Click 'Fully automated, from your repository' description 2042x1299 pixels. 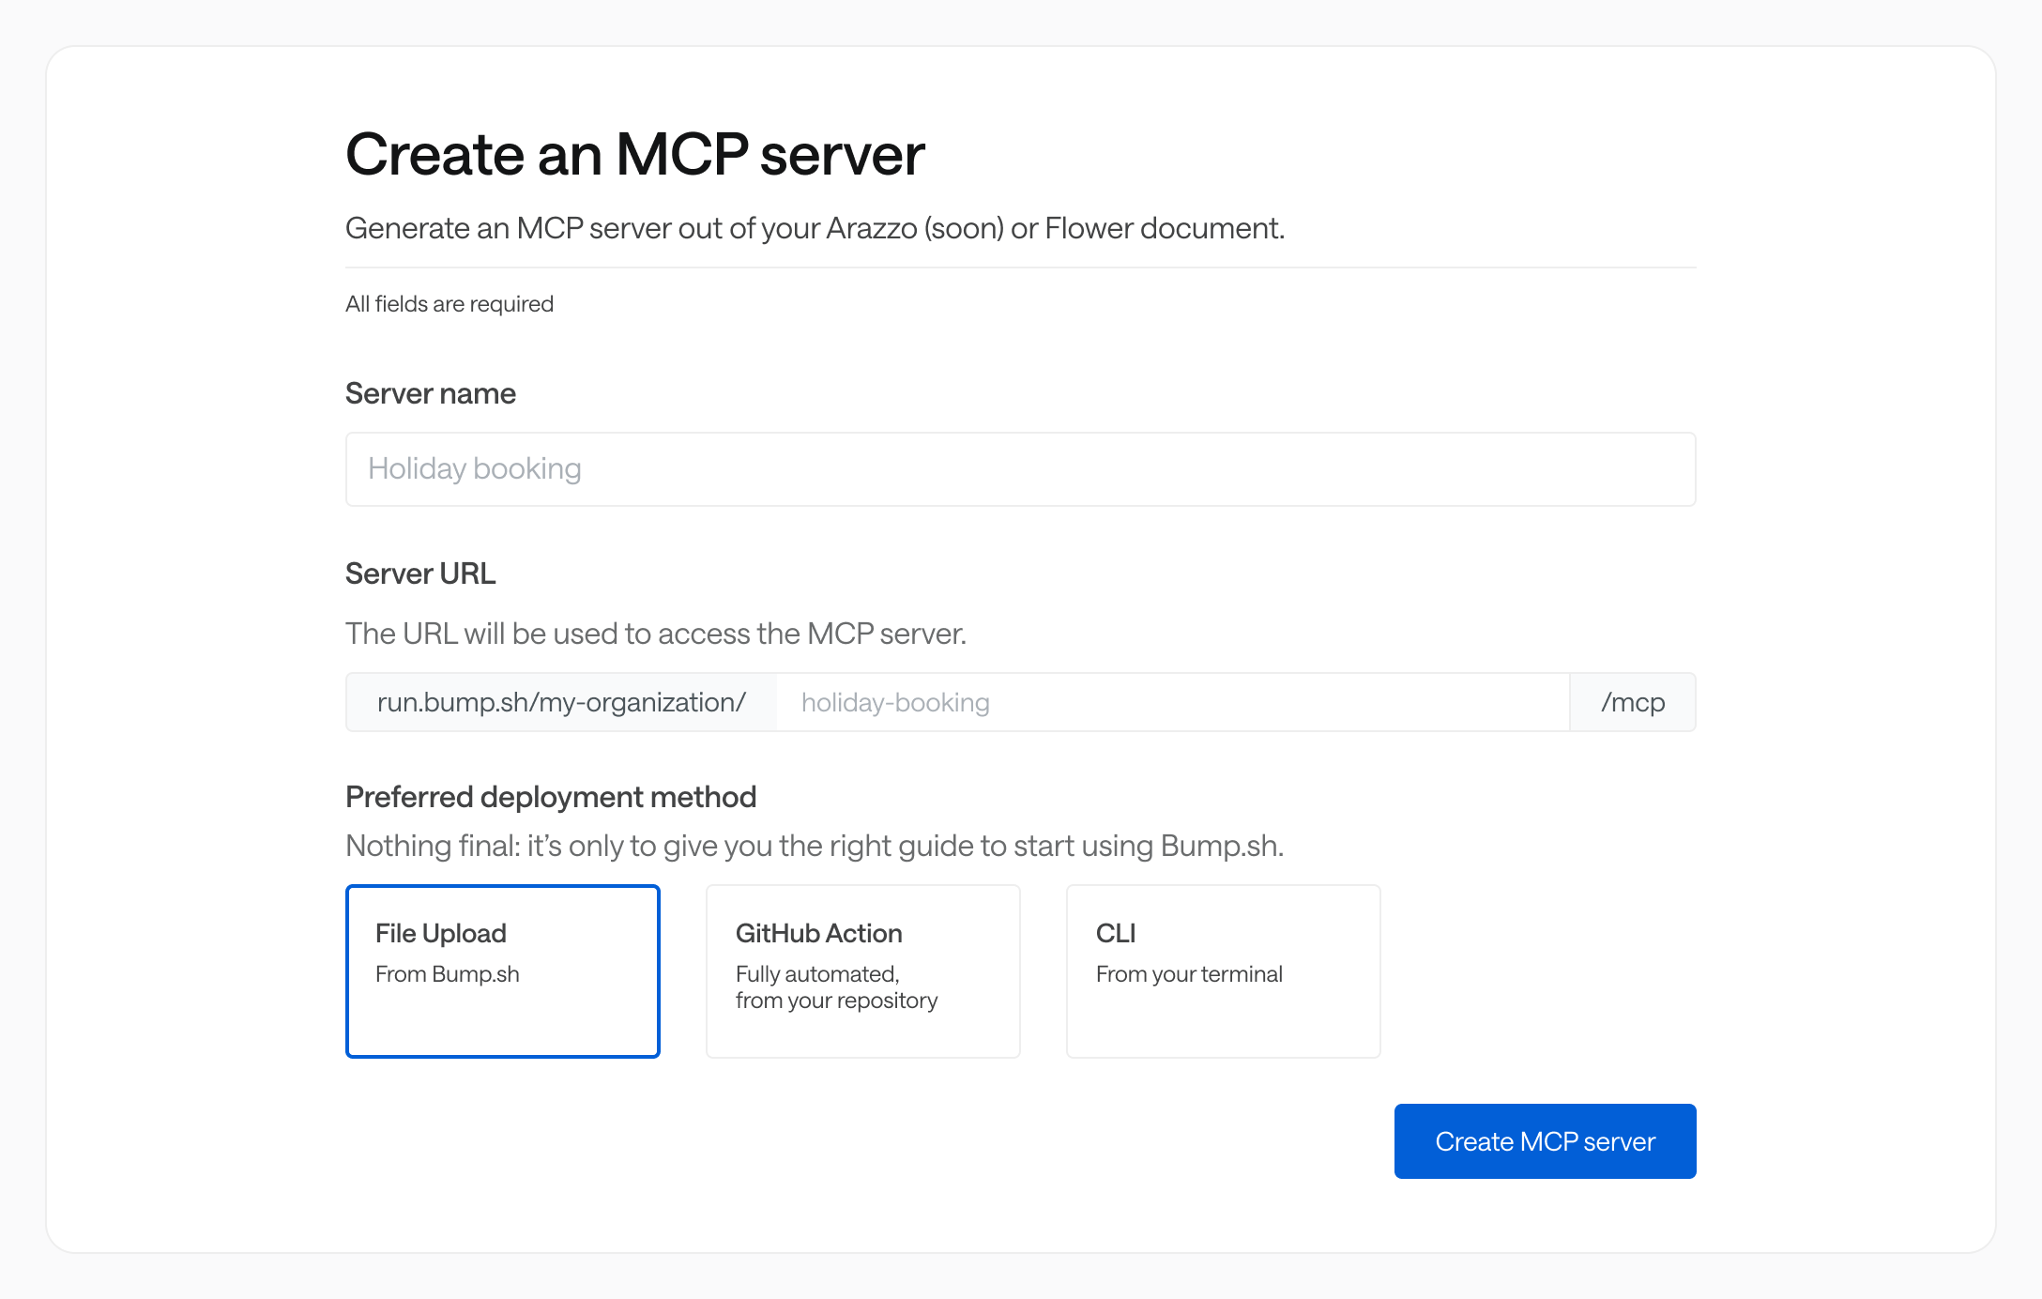click(836, 986)
